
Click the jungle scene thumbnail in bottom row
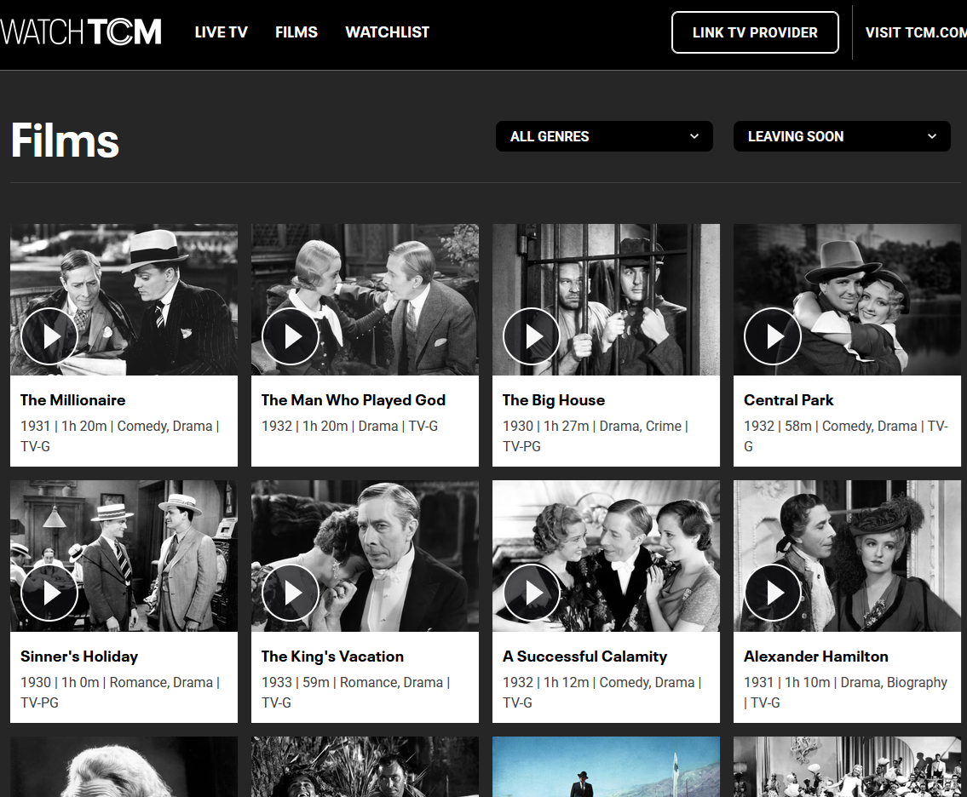point(366,767)
